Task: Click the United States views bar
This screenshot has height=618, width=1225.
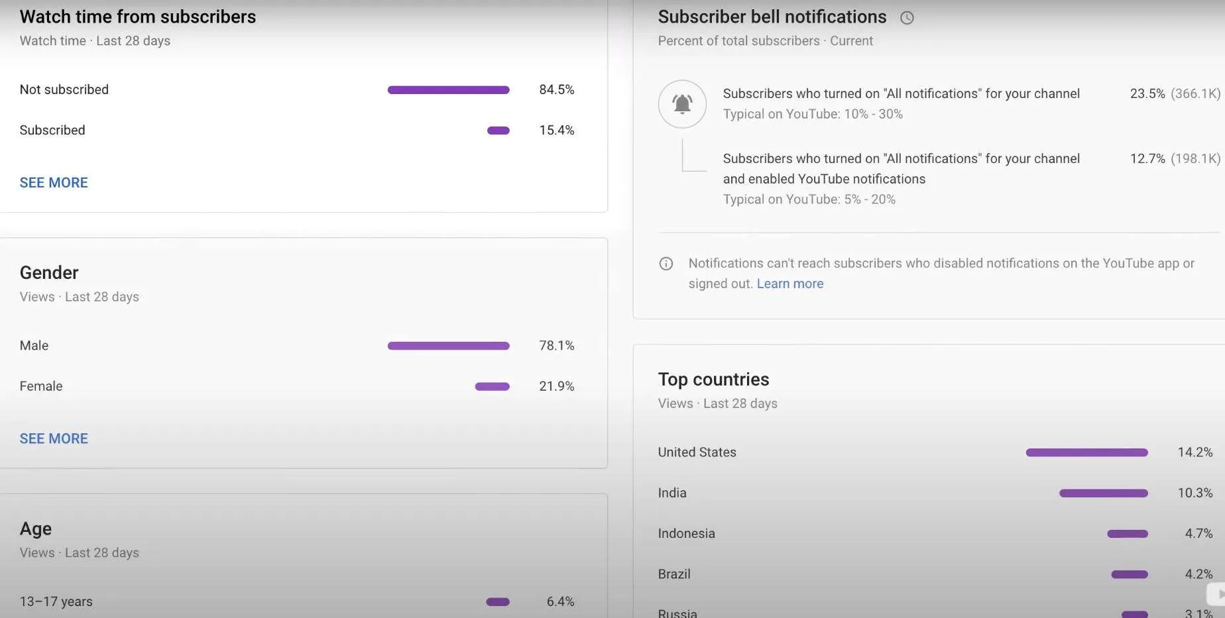Action: 1087,452
